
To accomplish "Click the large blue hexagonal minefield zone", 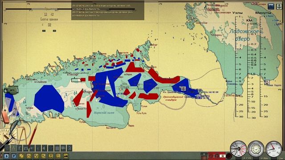I will pyautogui.click(x=49, y=99).
